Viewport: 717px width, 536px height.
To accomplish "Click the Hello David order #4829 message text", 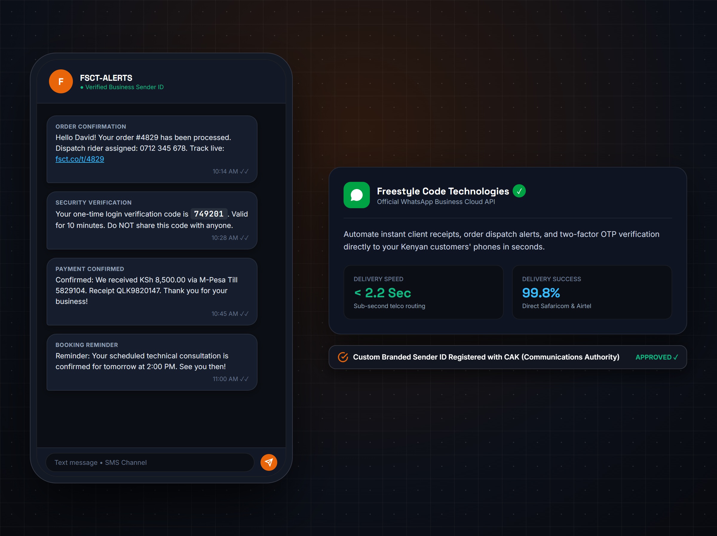I will coord(143,148).
